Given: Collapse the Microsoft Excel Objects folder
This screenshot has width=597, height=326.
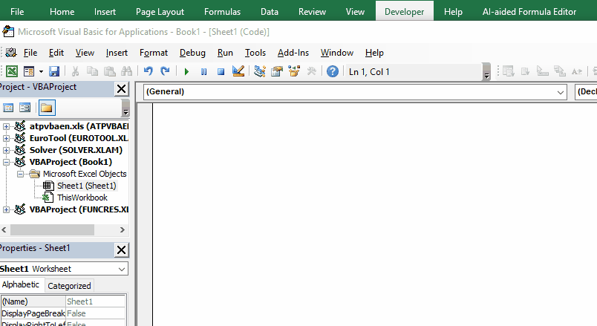Looking at the screenshot, I should point(20,174).
